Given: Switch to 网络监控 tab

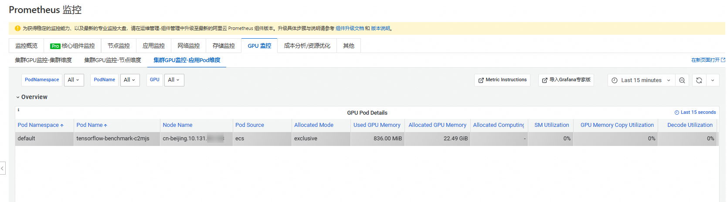Looking at the screenshot, I should 188,46.
